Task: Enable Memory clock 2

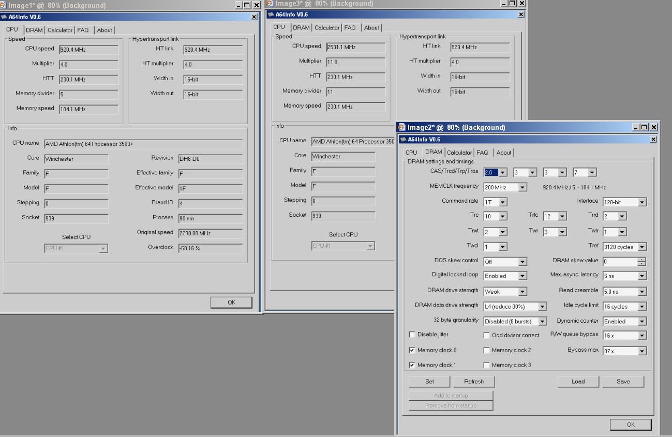Action: (x=487, y=350)
